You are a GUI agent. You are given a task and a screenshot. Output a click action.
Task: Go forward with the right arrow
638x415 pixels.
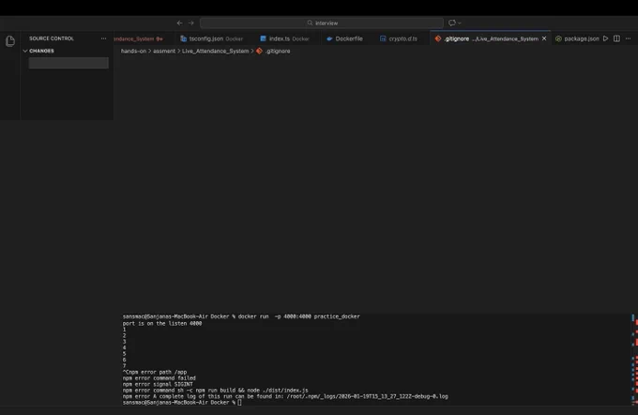pos(191,23)
